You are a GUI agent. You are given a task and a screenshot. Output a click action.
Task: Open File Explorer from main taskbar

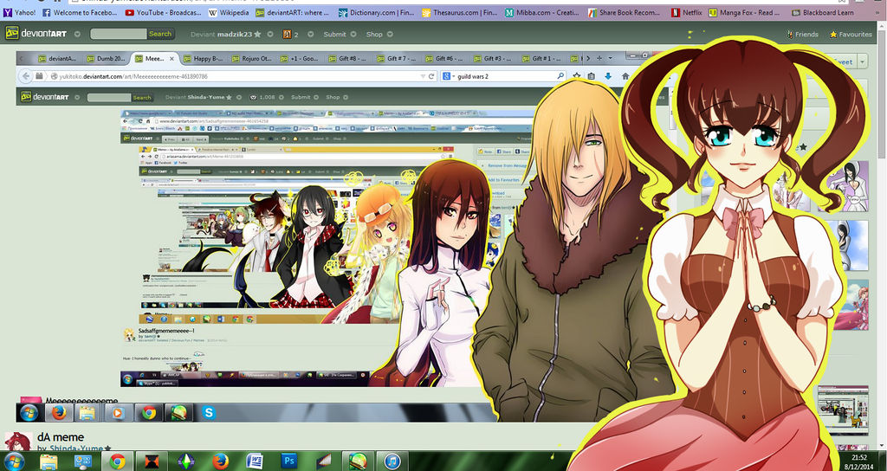point(49,461)
